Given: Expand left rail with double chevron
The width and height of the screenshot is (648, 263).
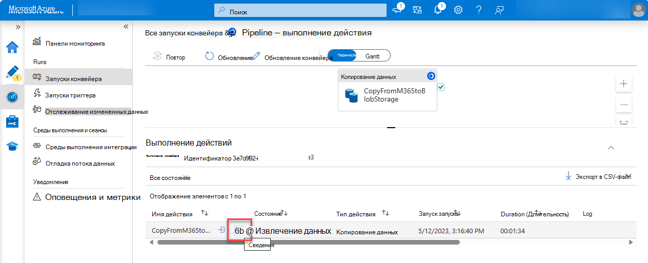Looking at the screenshot, I should tap(18, 26).
